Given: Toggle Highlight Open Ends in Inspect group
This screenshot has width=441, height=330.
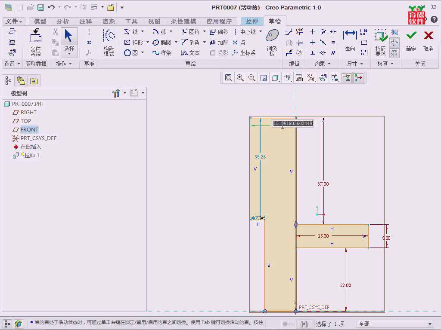Looking at the screenshot, I should click(x=394, y=43).
